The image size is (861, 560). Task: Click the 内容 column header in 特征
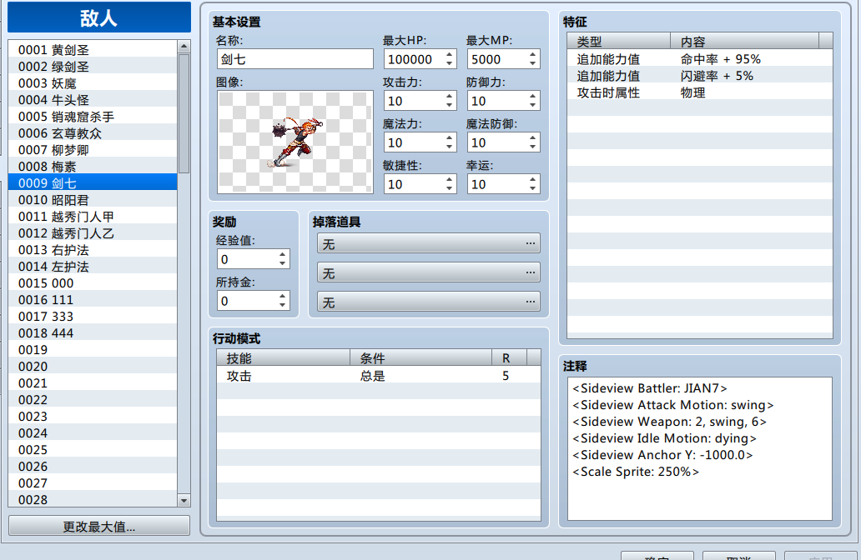click(x=744, y=41)
